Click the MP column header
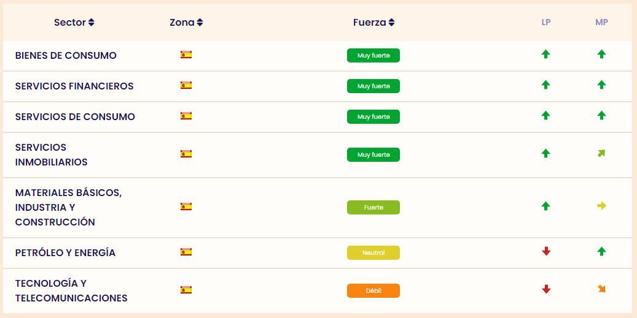This screenshot has width=637, height=318. [601, 23]
